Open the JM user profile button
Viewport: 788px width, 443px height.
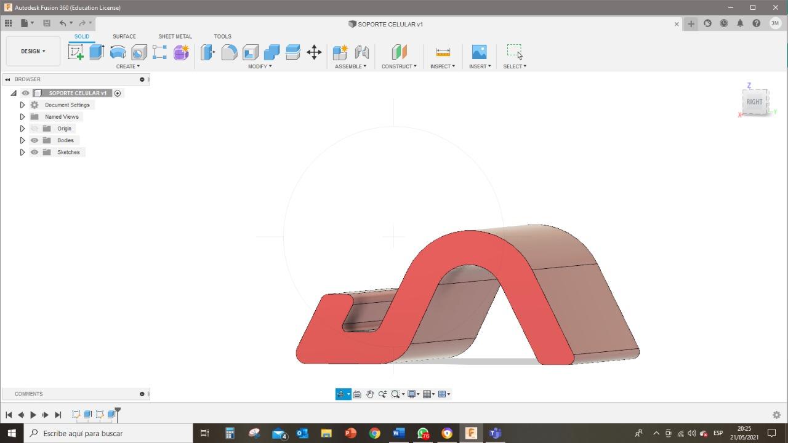[774, 23]
